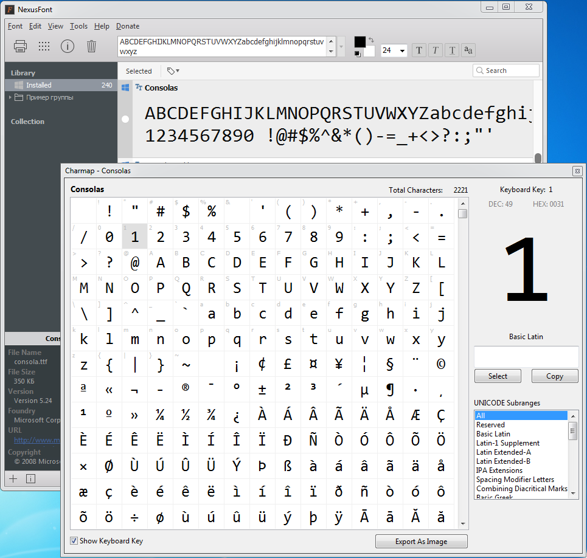Click the trash delete icon
The image size is (587, 558).
coord(91,46)
